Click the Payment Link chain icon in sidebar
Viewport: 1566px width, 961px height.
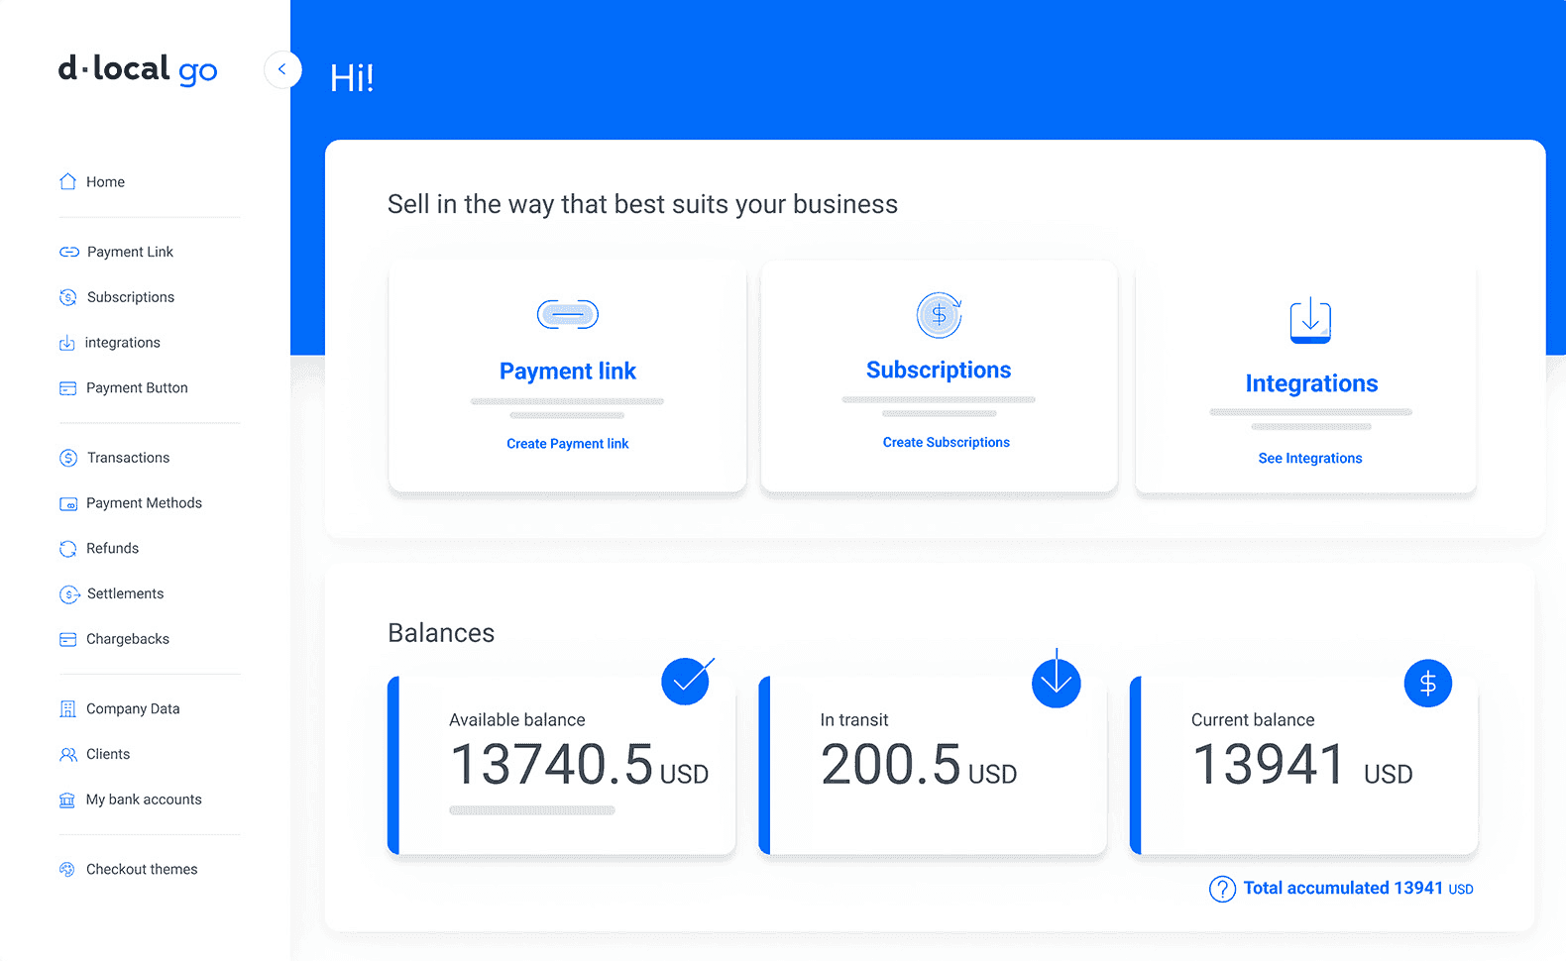68,252
